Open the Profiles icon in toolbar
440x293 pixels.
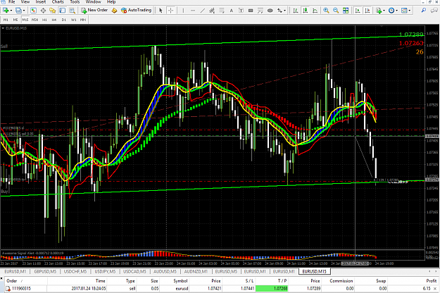click(18, 11)
